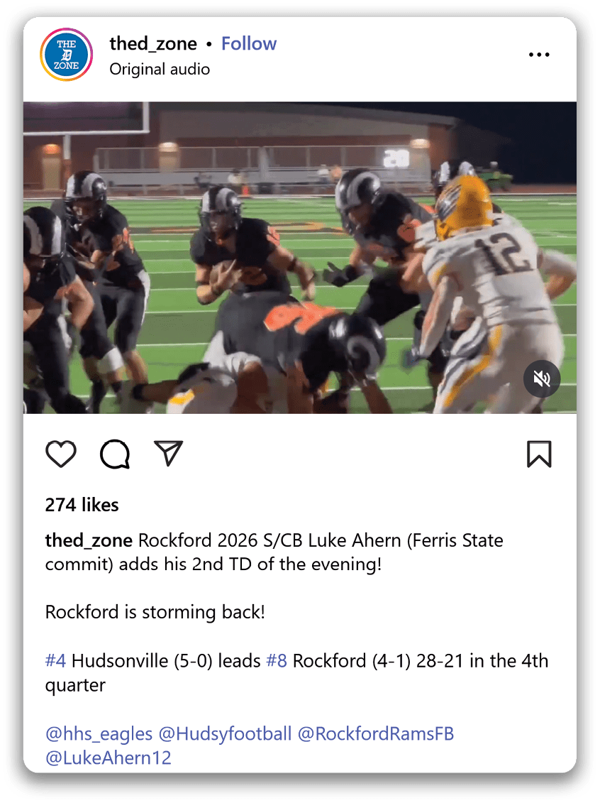
Task: Open the #4 hashtag link
Action: (x=55, y=660)
